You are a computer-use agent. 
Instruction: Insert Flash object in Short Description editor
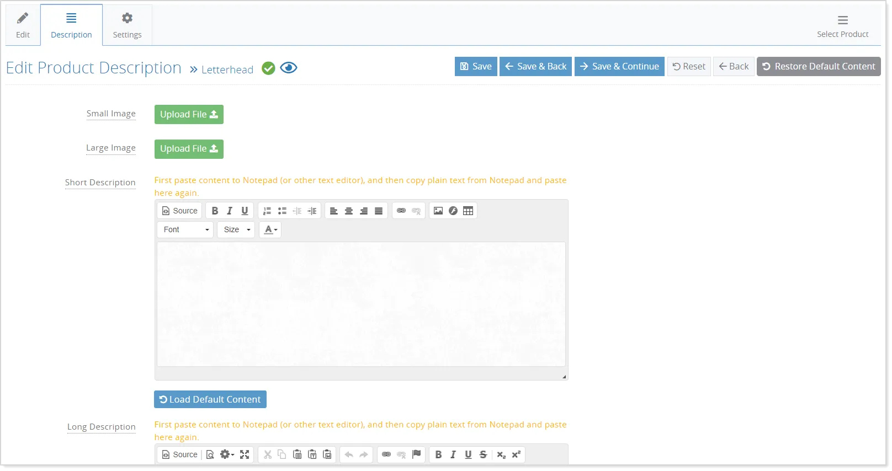coord(453,211)
